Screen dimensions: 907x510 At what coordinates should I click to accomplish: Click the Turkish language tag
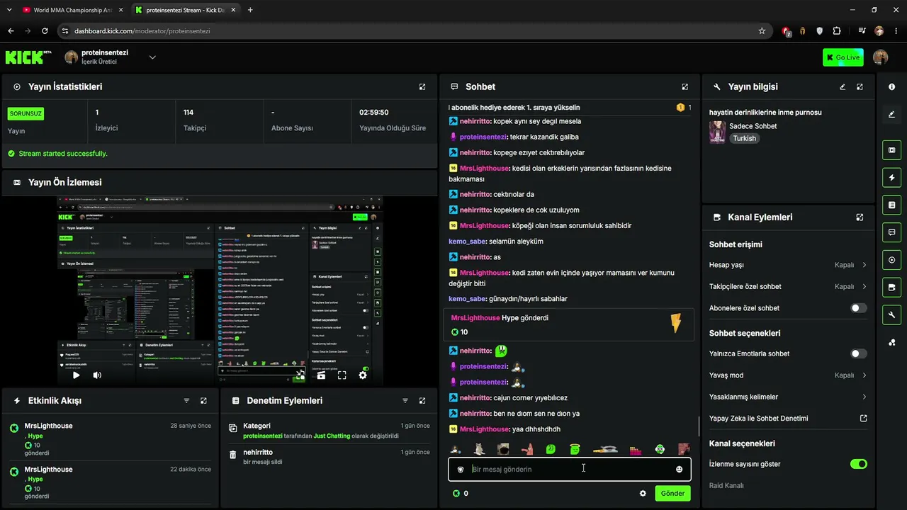coord(744,139)
